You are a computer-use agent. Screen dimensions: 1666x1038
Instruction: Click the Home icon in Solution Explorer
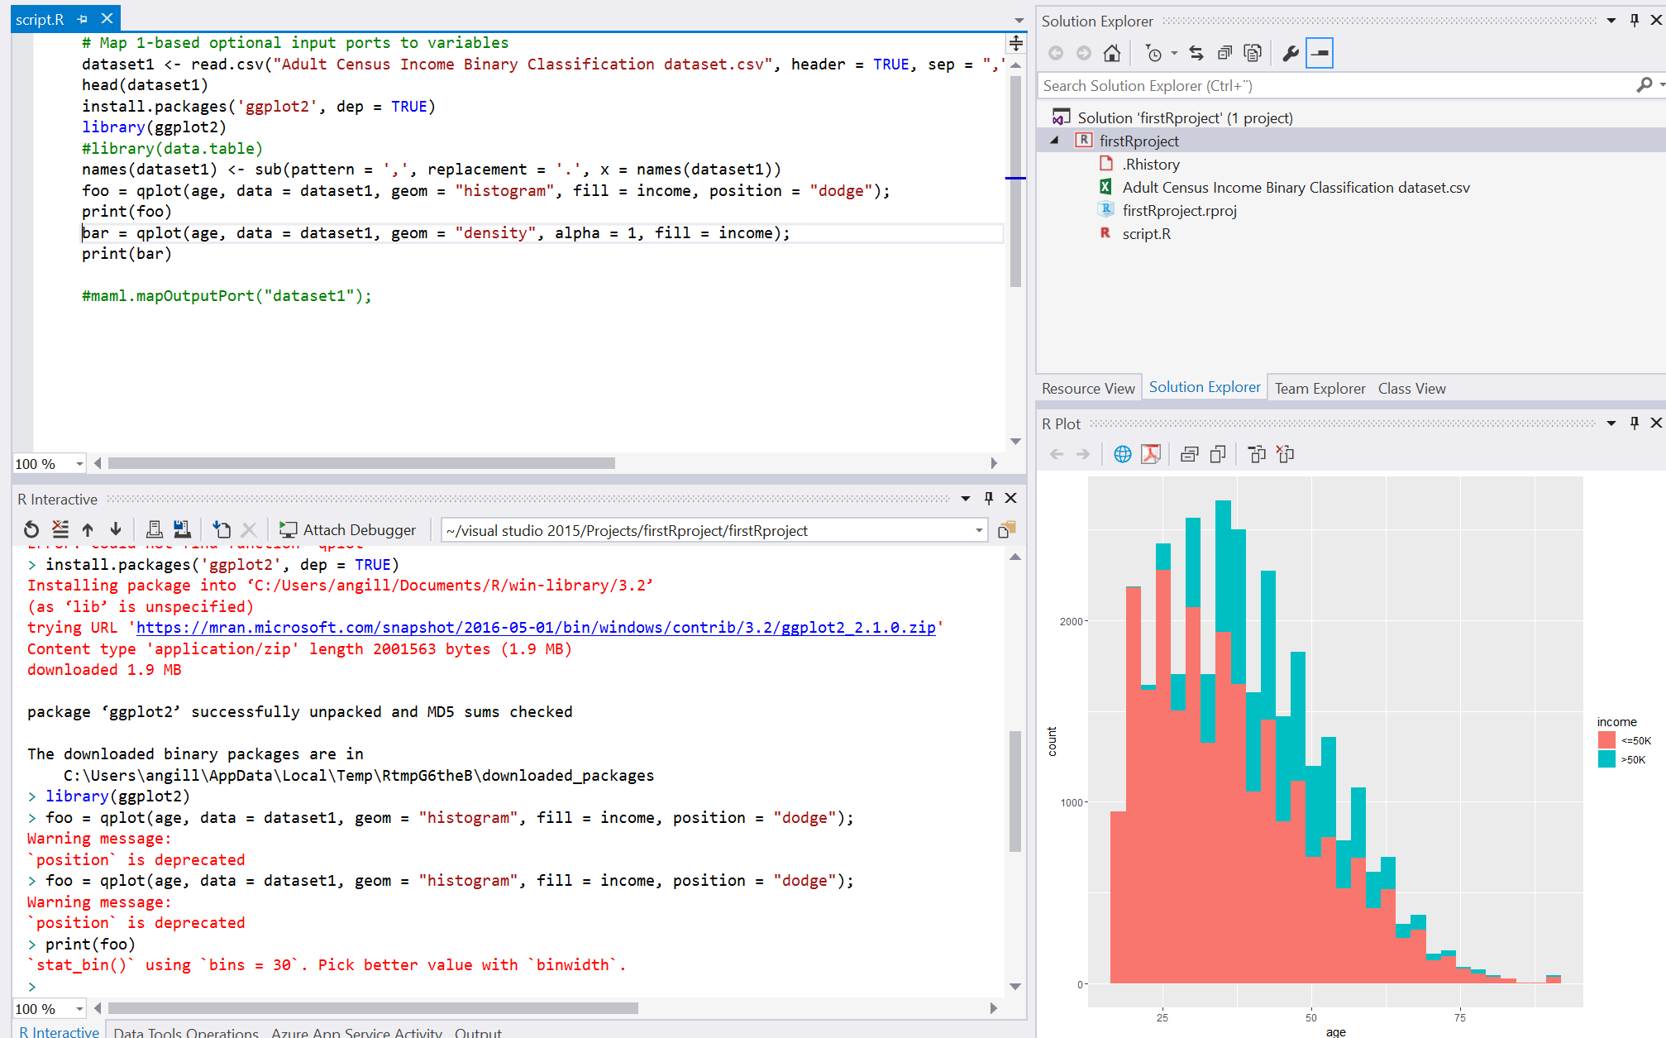tap(1112, 54)
